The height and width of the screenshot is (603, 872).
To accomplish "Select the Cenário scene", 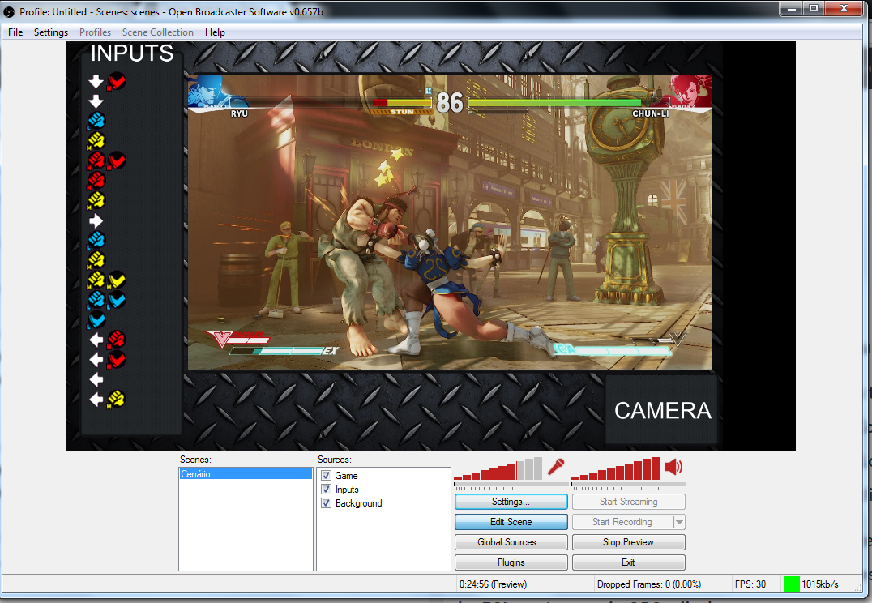I will (x=246, y=474).
